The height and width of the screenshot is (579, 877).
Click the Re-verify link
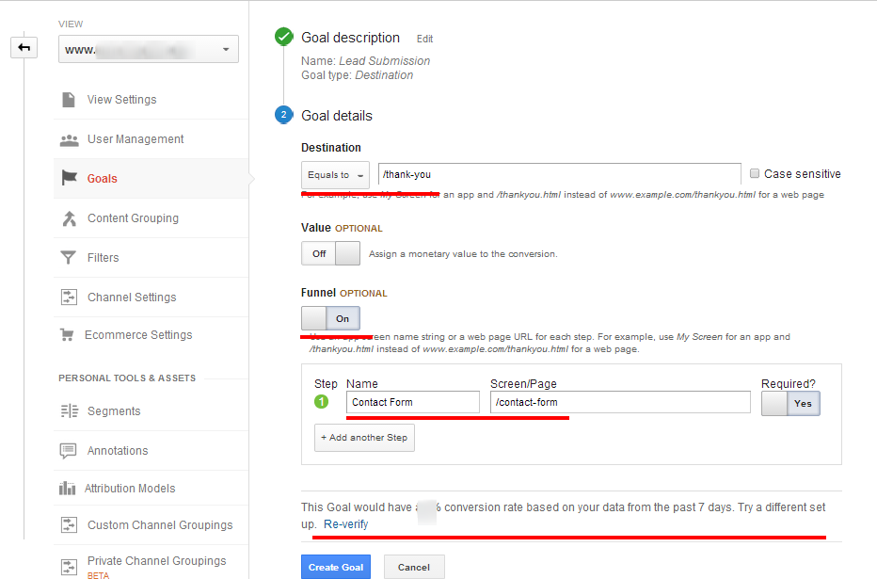point(345,524)
